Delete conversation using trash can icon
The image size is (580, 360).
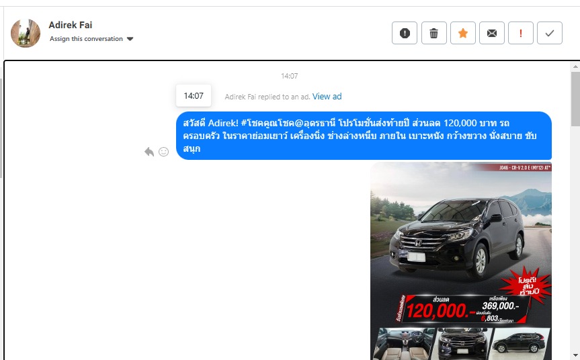434,34
